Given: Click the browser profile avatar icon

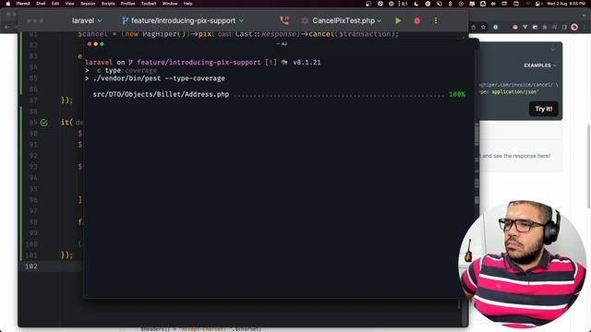Looking at the screenshot, I should pyautogui.click(x=574, y=27).
